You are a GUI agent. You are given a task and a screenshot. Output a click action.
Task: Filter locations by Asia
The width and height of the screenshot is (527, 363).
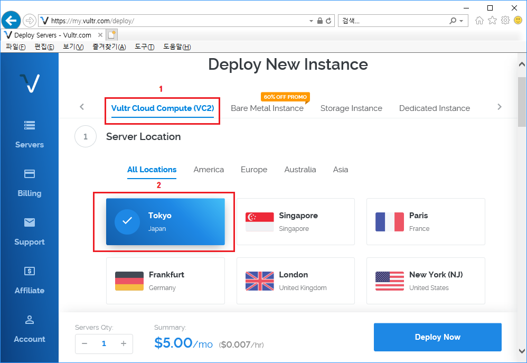[341, 170]
